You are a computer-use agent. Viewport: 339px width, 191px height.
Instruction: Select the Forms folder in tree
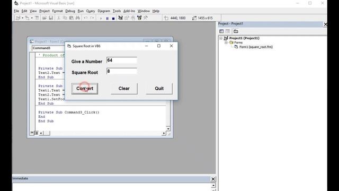pyautogui.click(x=238, y=42)
